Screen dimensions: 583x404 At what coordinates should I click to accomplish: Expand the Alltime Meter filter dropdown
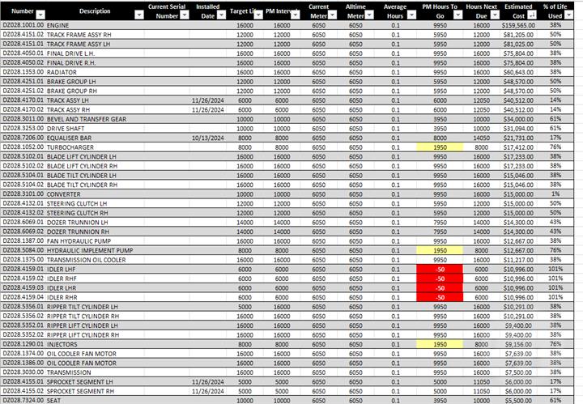[x=369, y=15]
